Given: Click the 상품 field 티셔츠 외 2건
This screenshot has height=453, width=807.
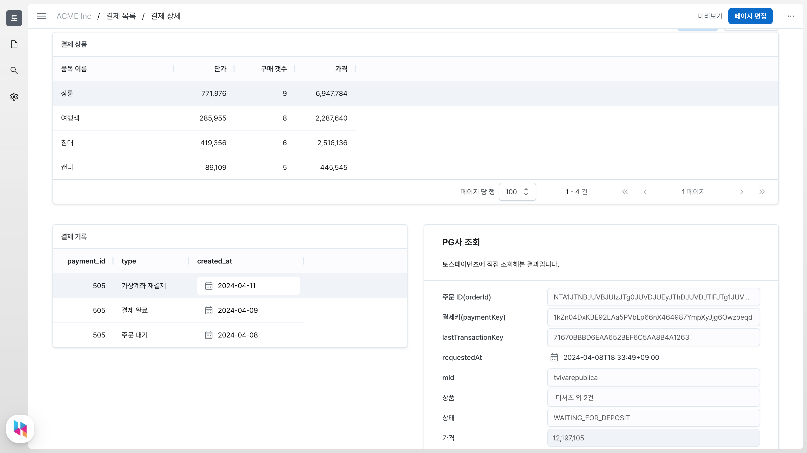Looking at the screenshot, I should point(653,397).
